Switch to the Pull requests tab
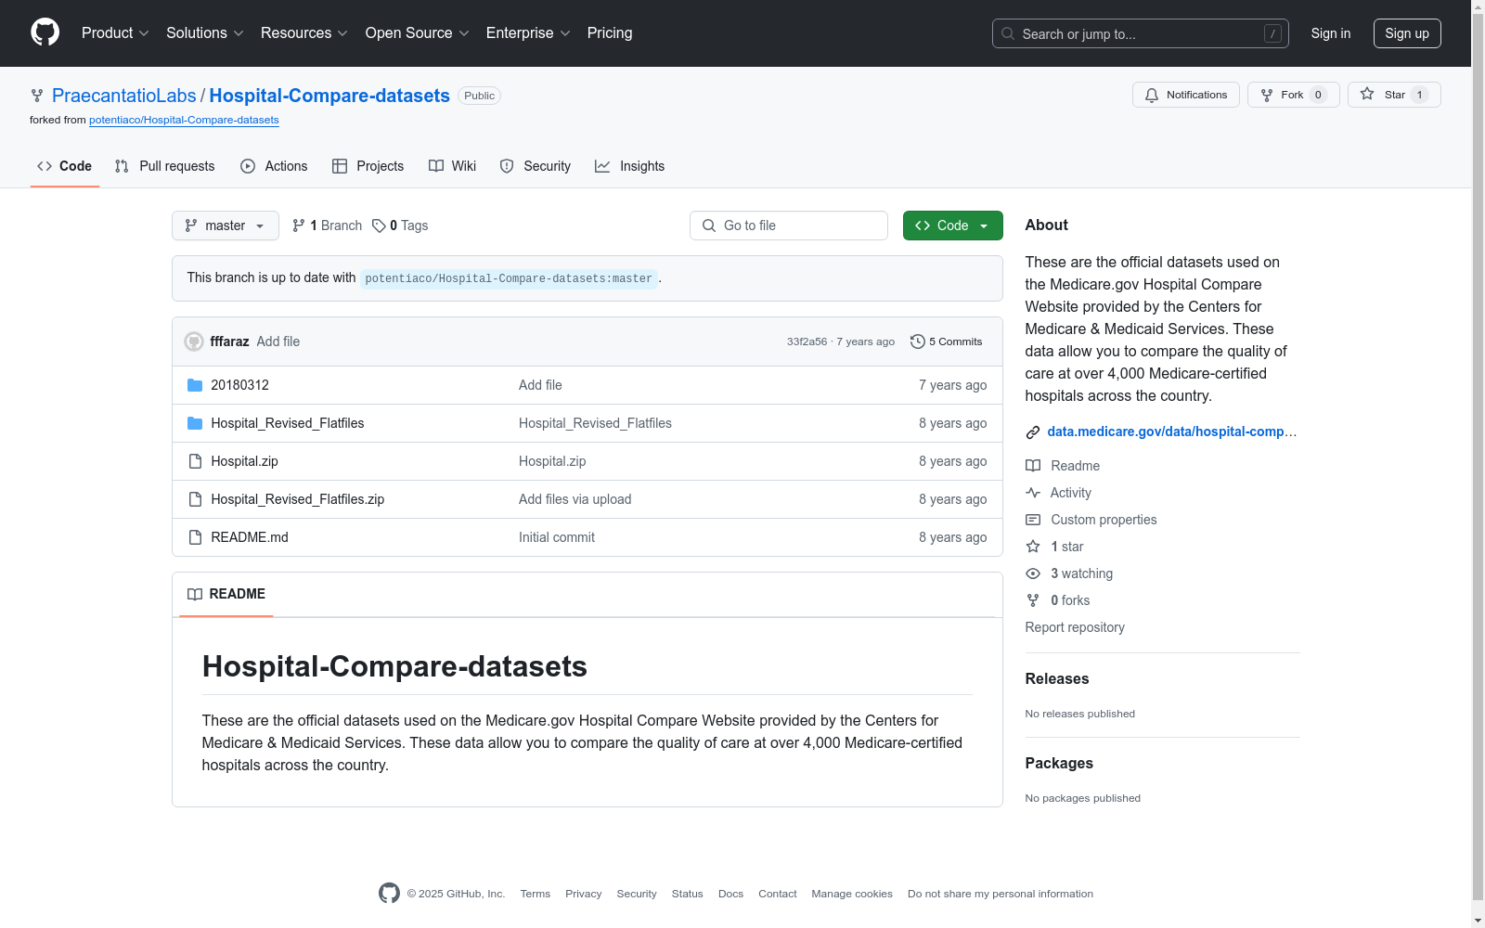Image resolution: width=1485 pixels, height=928 pixels. pyautogui.click(x=164, y=166)
